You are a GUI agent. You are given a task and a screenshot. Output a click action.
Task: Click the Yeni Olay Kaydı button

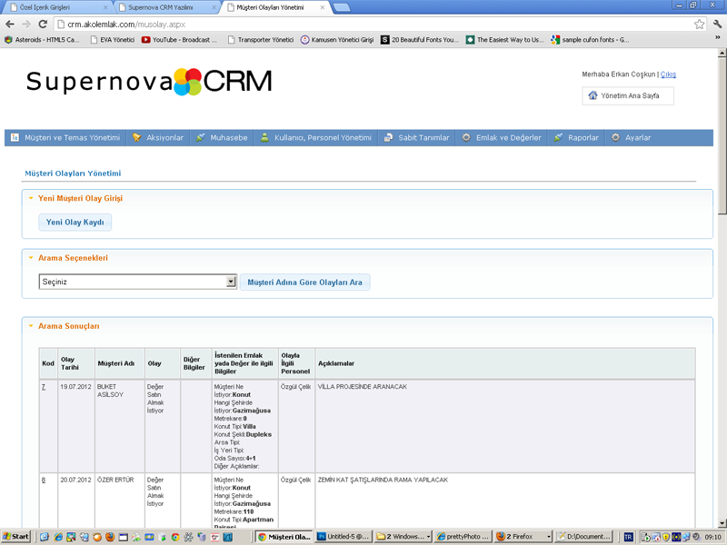point(75,222)
